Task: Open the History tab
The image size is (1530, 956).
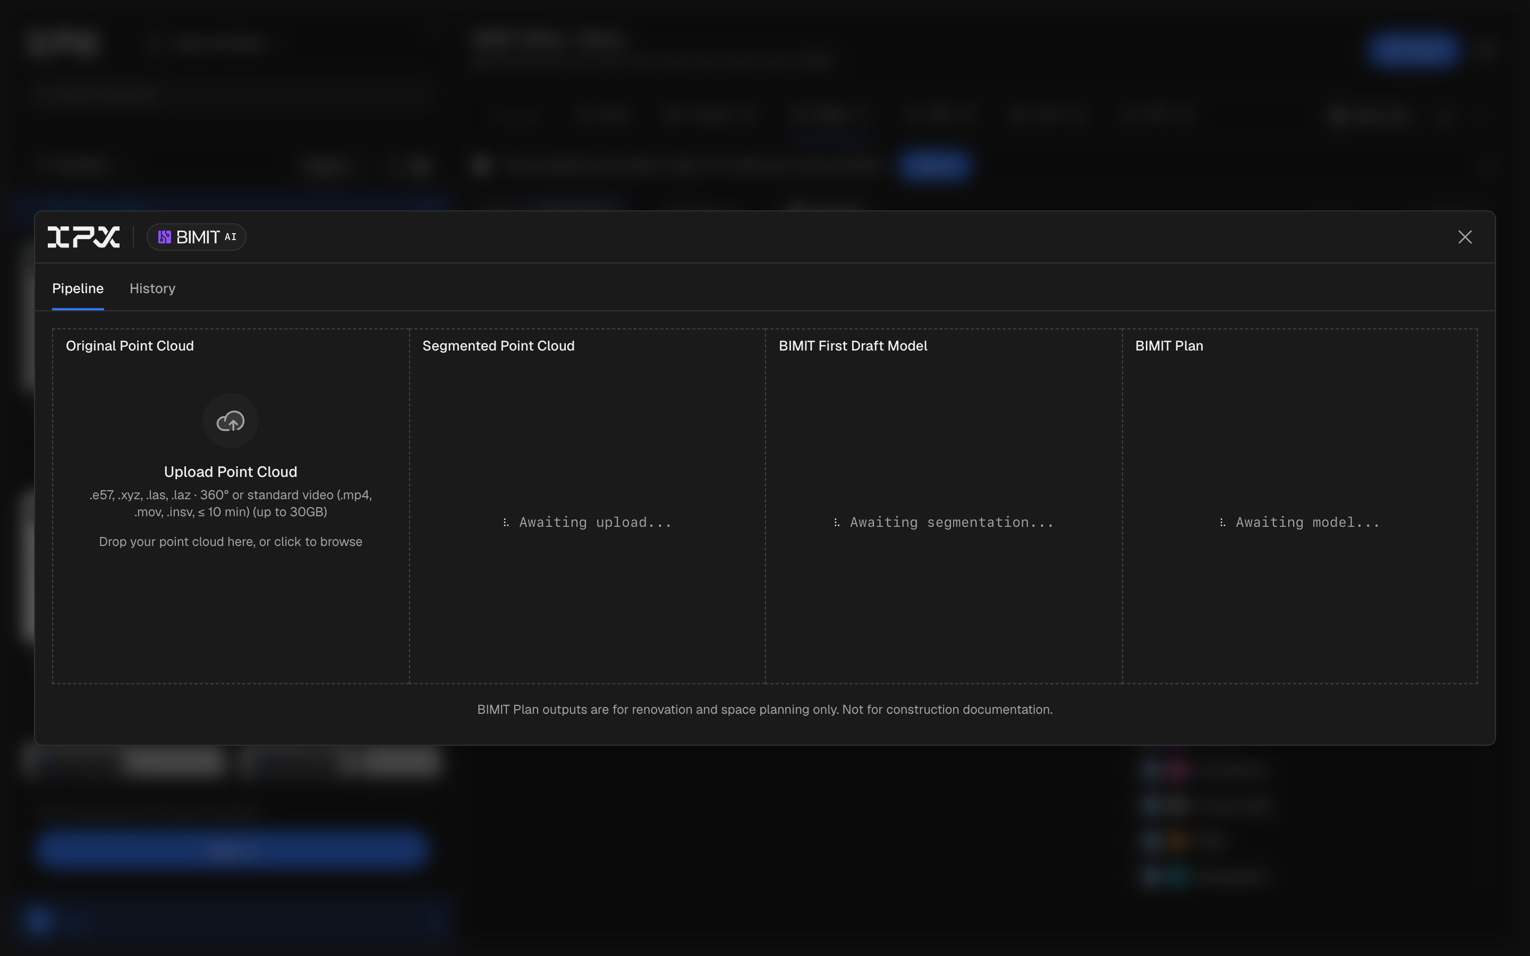Action: point(152,288)
